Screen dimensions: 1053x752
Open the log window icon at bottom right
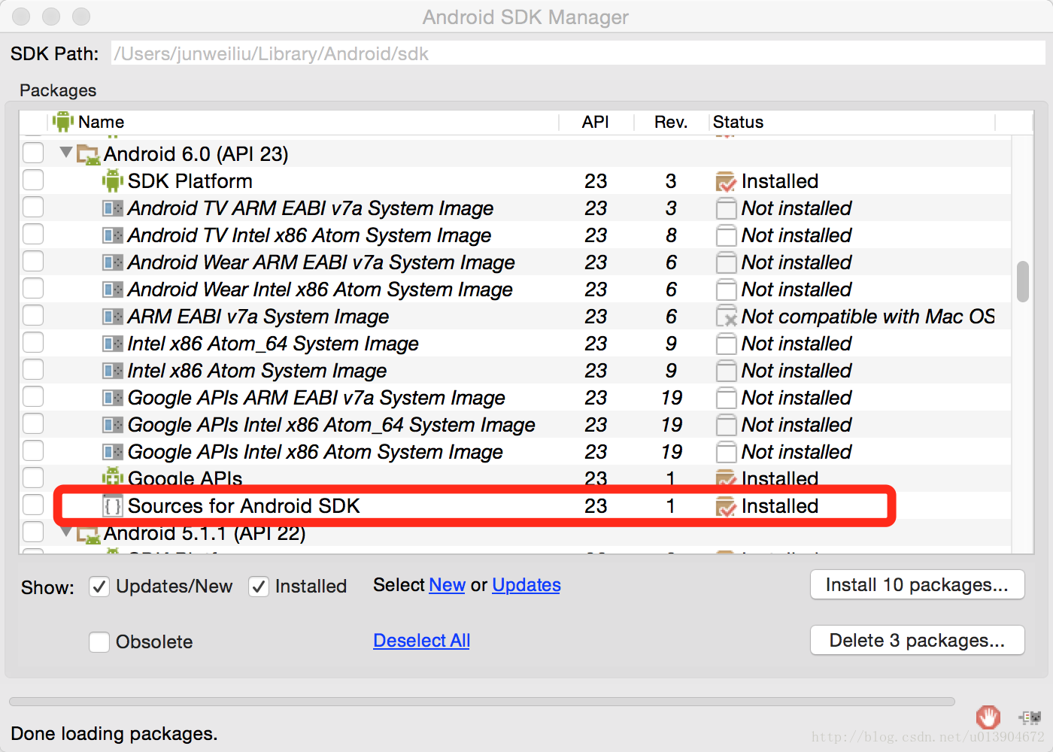coord(1030,717)
